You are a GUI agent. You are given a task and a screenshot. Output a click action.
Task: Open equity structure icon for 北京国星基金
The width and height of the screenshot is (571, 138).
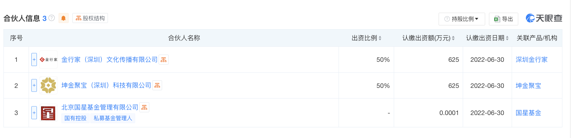pos(144,107)
